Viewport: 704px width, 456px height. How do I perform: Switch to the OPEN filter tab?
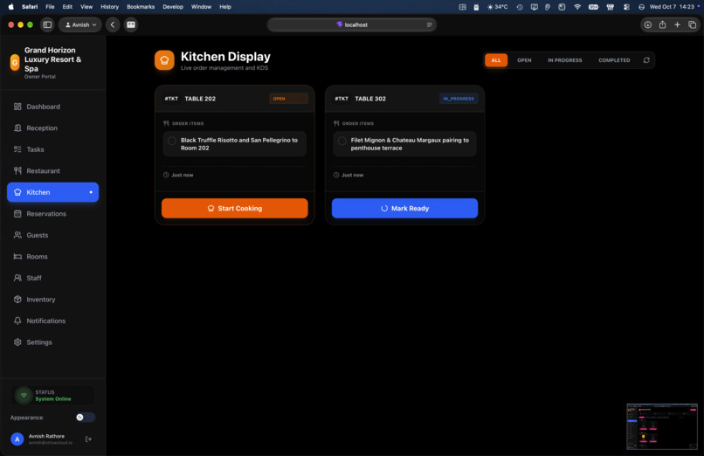pos(524,60)
